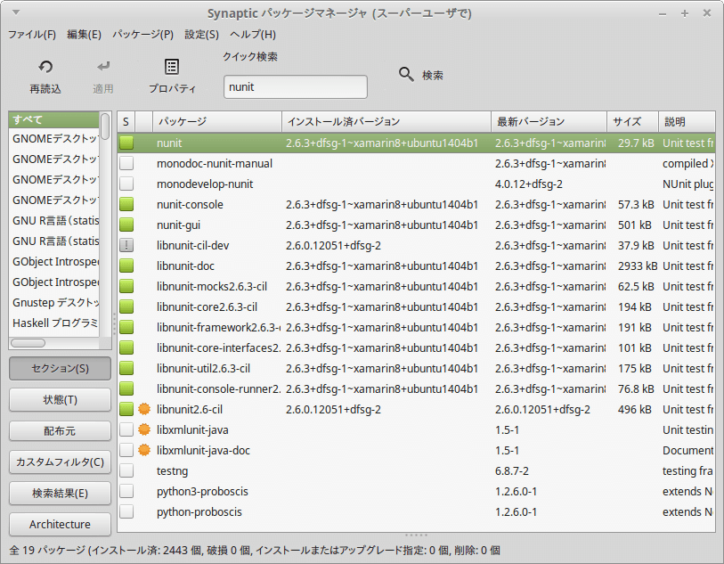The width and height of the screenshot is (724, 564).
Task: Sort by the S status column header
Action: pos(126,122)
